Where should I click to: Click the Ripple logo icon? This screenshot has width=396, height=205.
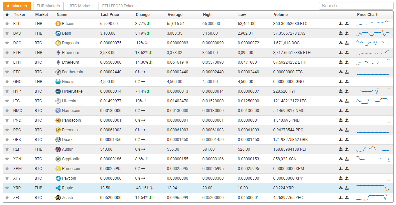[58, 188]
